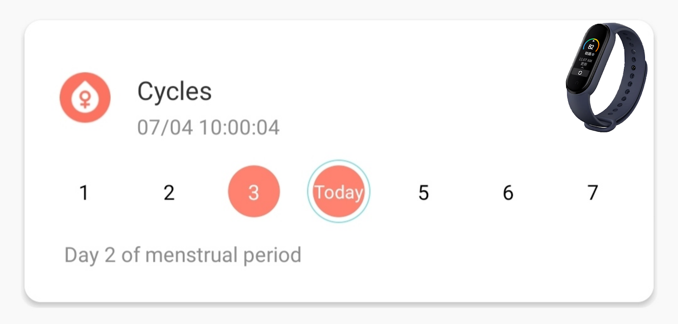Click the 07/04 10:00:04 timestamp
The width and height of the screenshot is (678, 324).
tap(208, 127)
